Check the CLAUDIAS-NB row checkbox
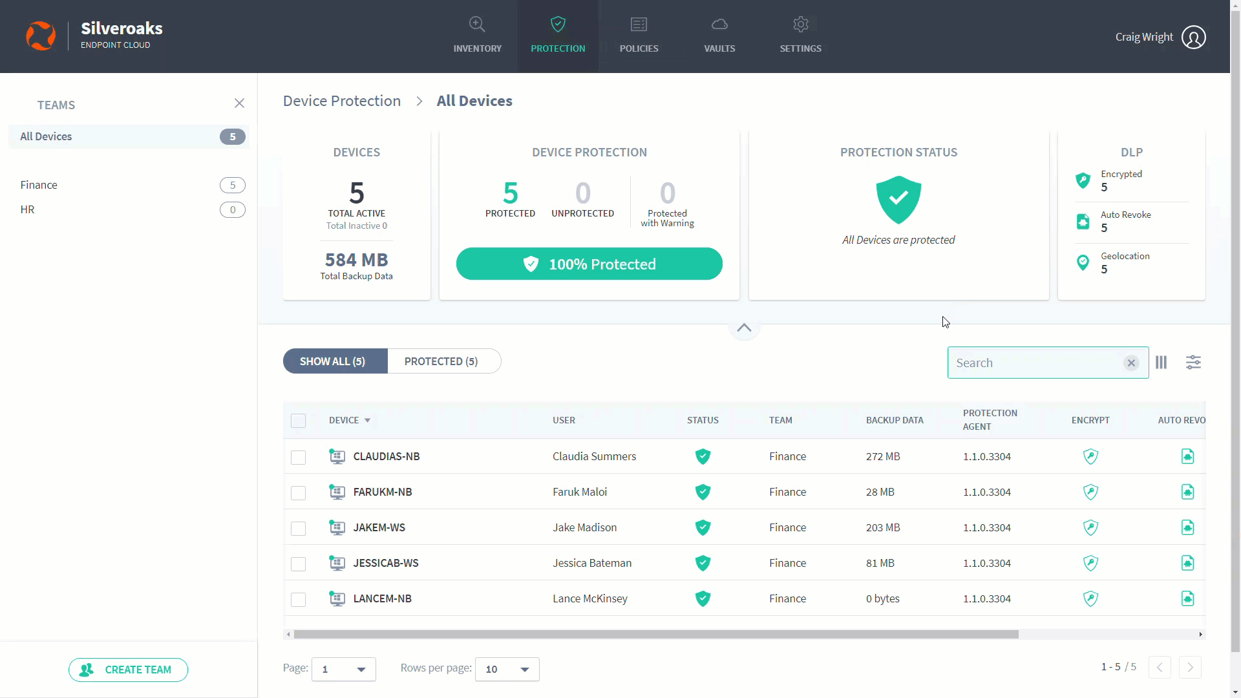 tap(298, 458)
